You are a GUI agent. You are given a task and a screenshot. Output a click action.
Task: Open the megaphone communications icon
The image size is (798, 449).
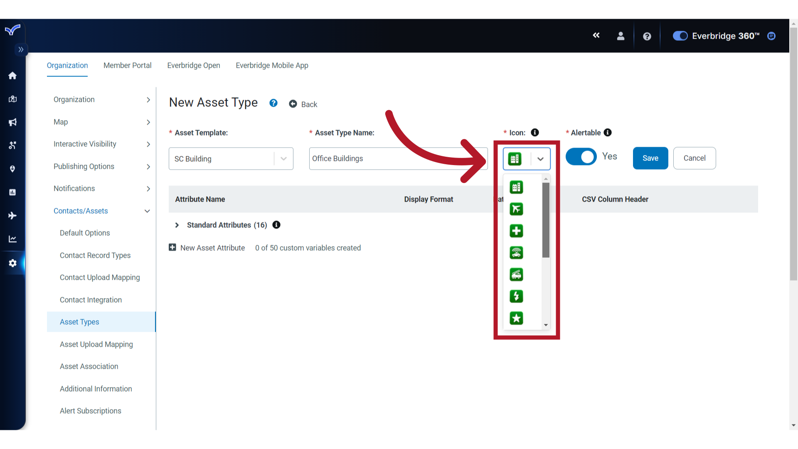[x=12, y=122]
